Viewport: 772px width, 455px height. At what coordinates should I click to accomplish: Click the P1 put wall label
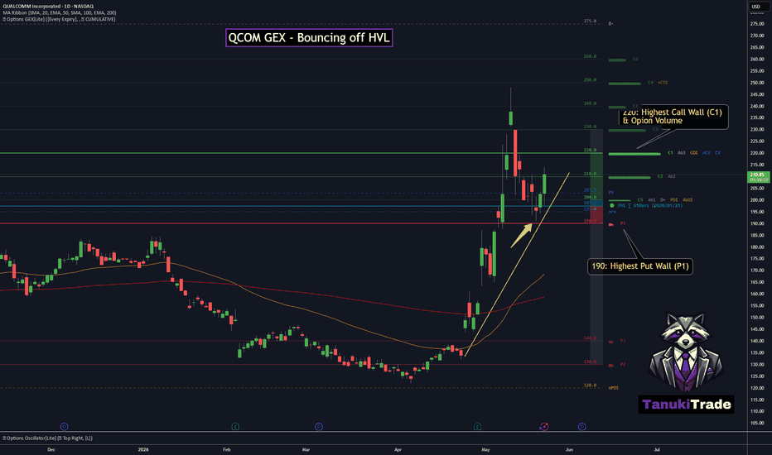point(623,223)
